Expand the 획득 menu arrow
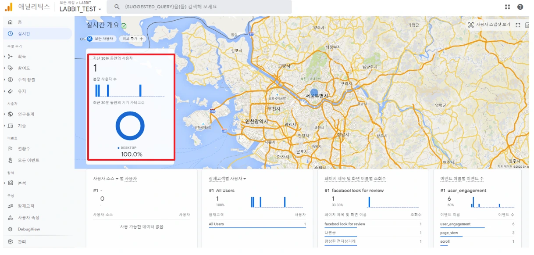 [x=4, y=56]
